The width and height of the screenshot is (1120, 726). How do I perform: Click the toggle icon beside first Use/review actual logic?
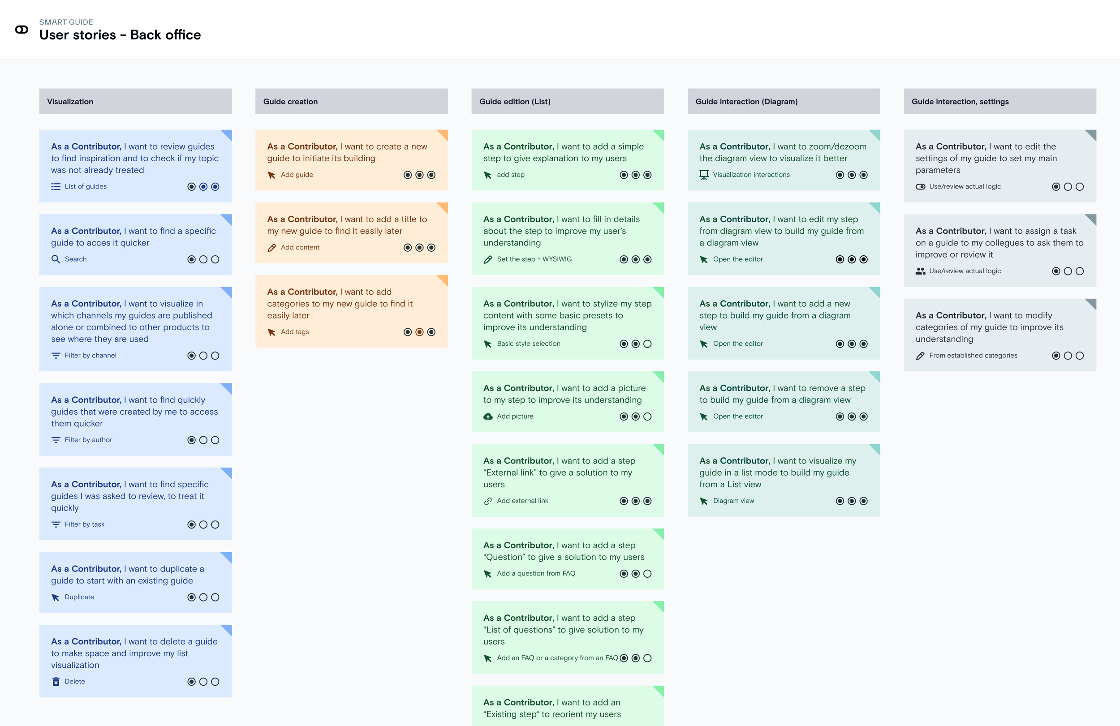(920, 187)
